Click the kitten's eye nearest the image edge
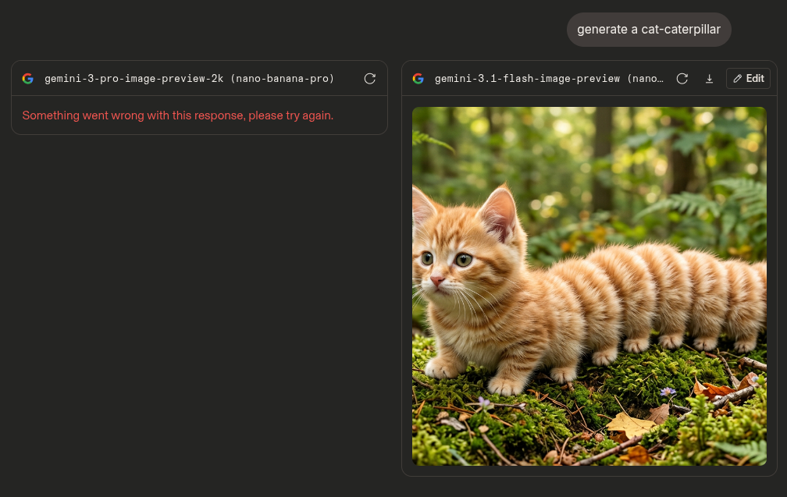Screen dimensions: 787x497 [427, 257]
